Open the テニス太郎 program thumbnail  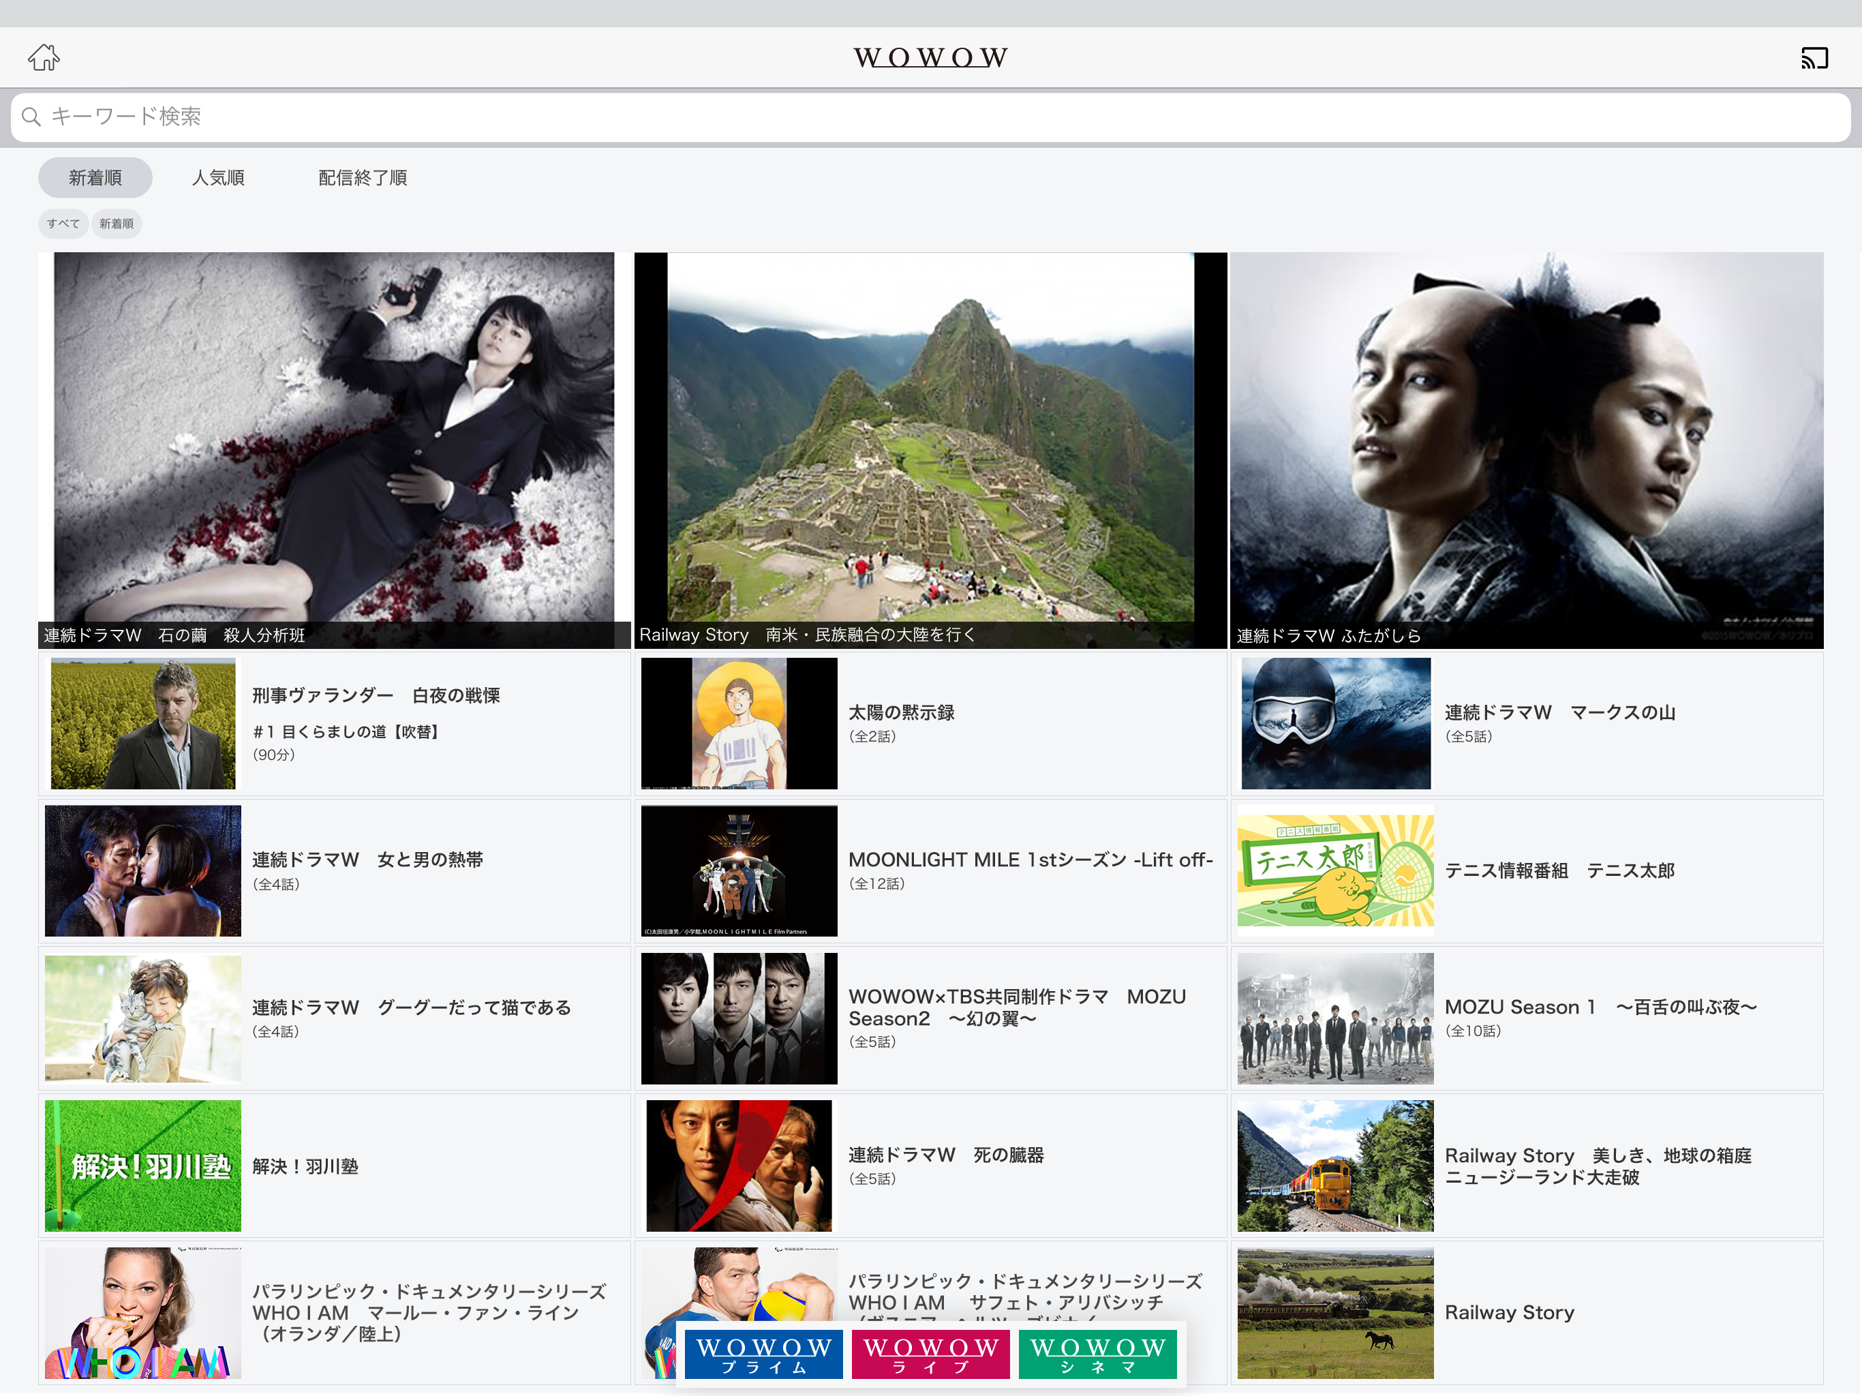coord(1335,870)
